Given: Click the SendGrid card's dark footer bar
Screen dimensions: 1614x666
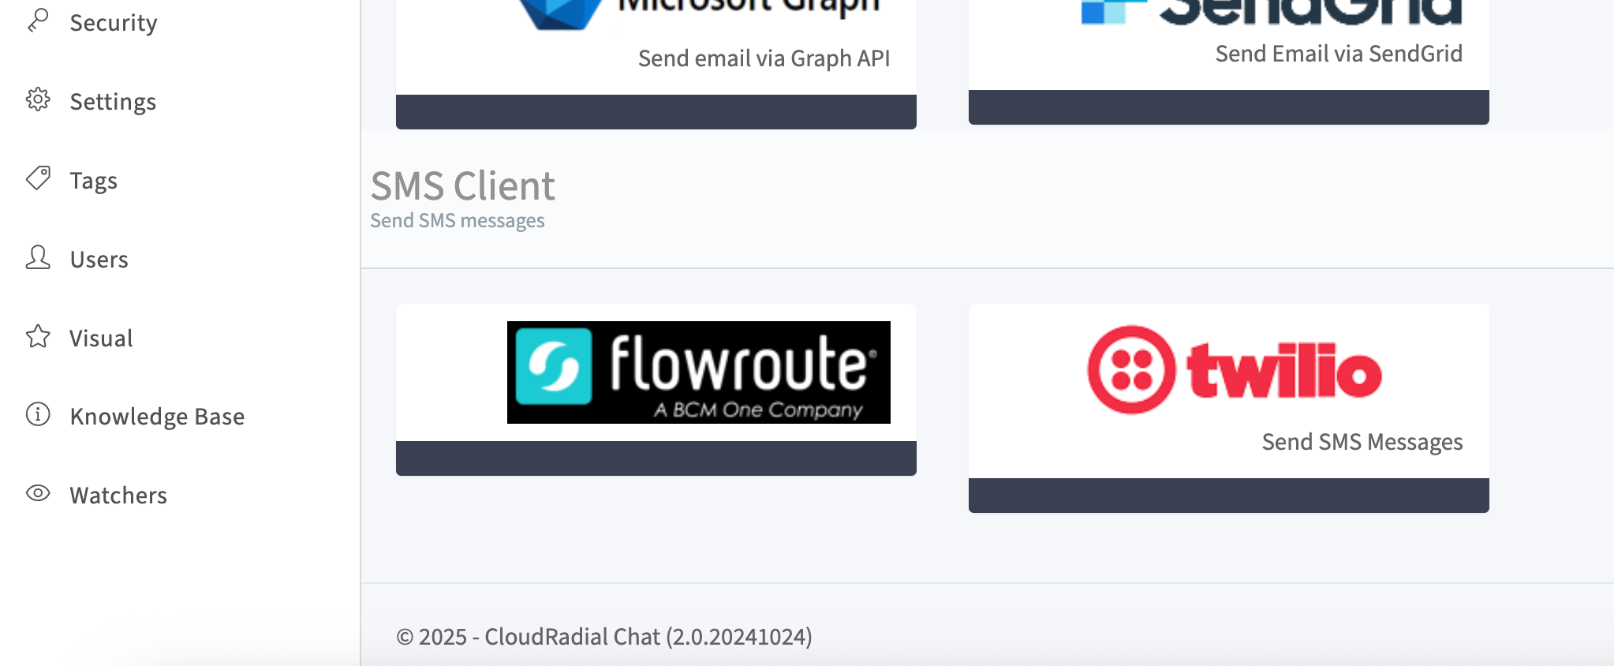Looking at the screenshot, I should (1229, 107).
